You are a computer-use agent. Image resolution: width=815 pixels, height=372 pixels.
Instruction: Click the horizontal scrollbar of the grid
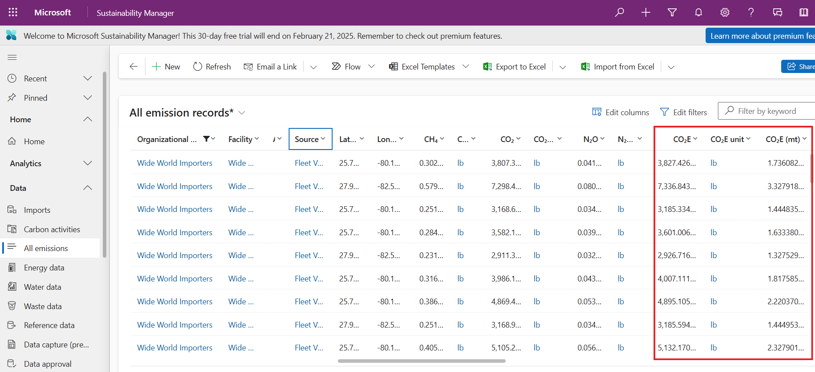[x=422, y=361]
